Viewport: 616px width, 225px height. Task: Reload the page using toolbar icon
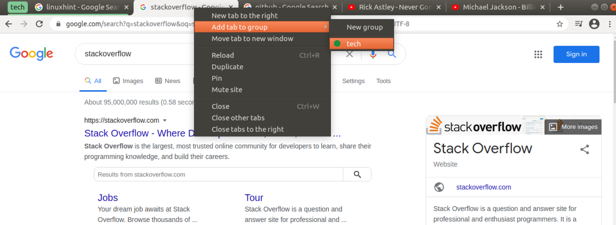point(39,24)
